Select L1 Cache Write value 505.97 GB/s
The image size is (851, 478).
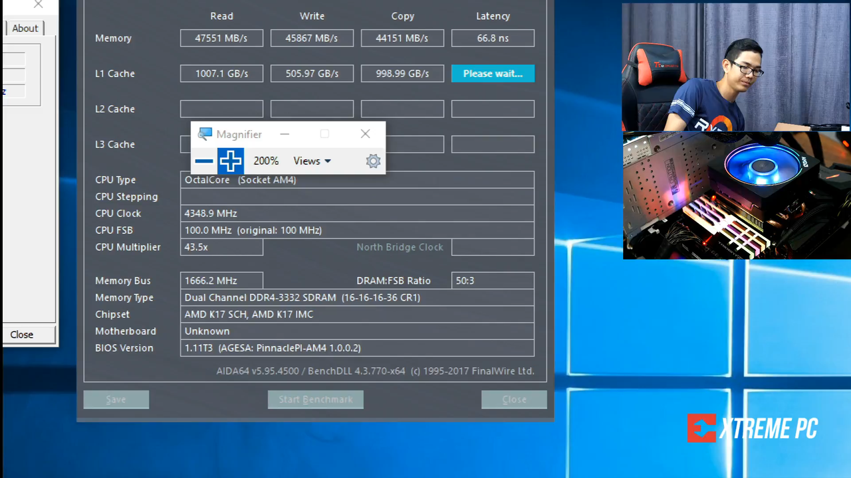pyautogui.click(x=312, y=74)
